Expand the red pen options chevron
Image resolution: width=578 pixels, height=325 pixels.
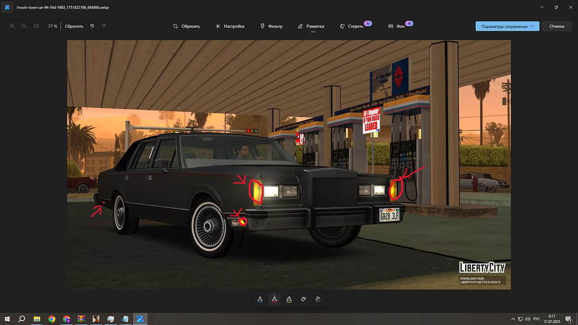pos(275,294)
